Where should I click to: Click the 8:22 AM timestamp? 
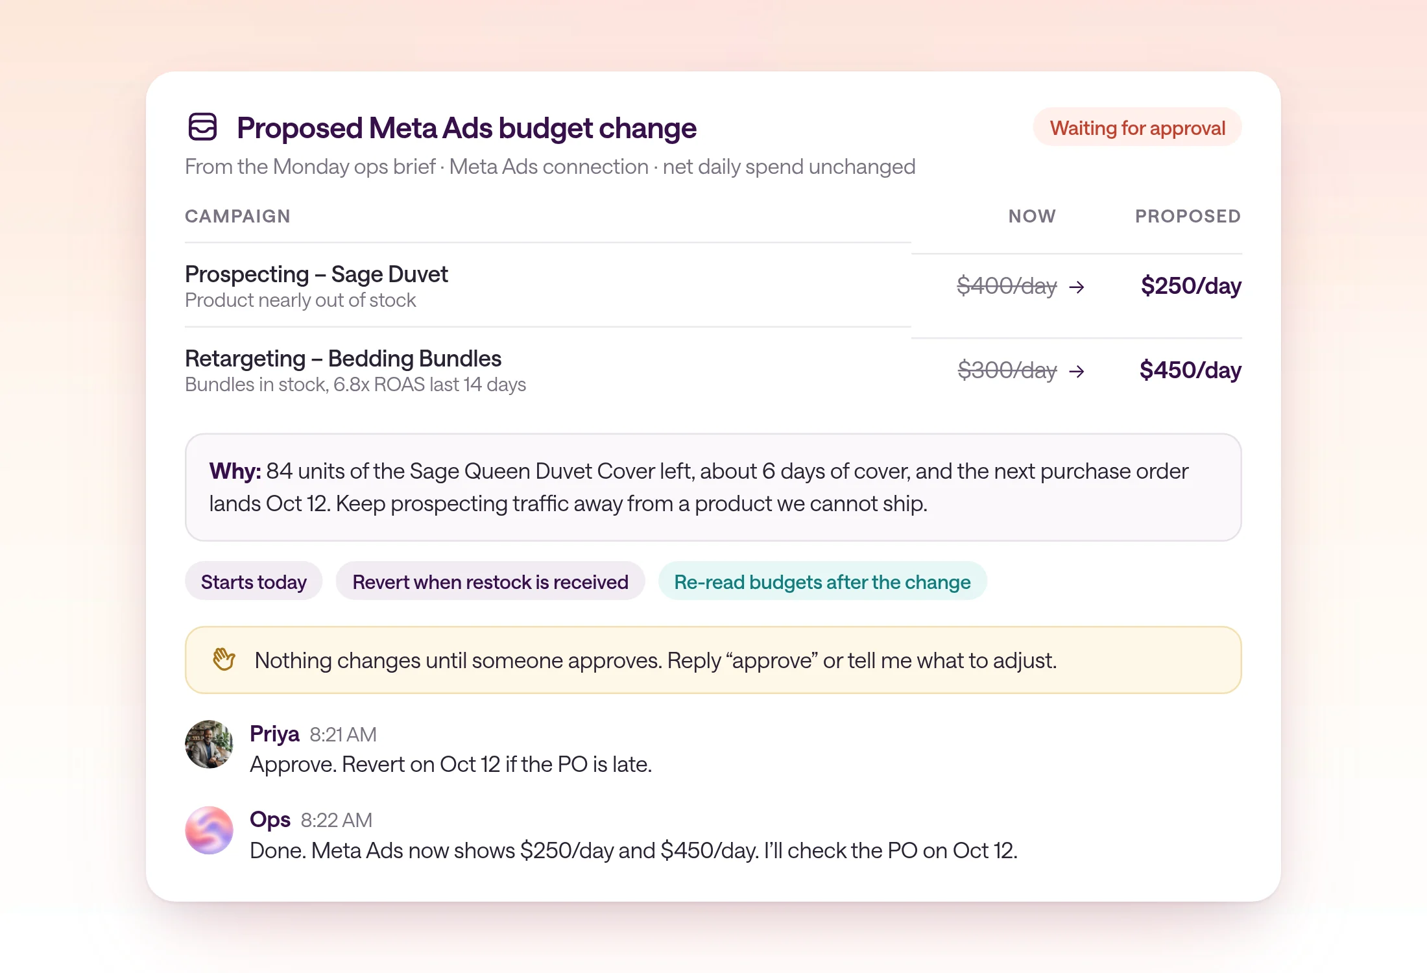tap(337, 820)
